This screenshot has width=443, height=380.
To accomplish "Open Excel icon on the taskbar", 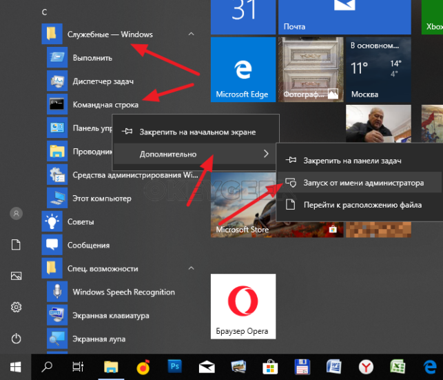I will coord(398,367).
